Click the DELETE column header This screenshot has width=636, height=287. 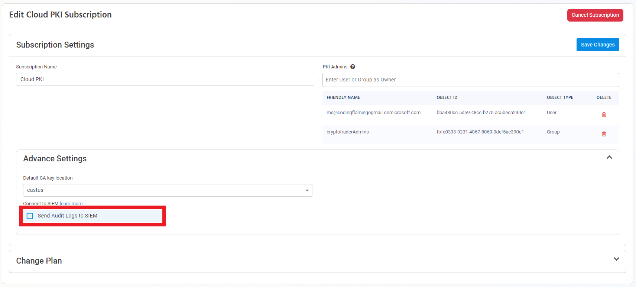point(604,98)
